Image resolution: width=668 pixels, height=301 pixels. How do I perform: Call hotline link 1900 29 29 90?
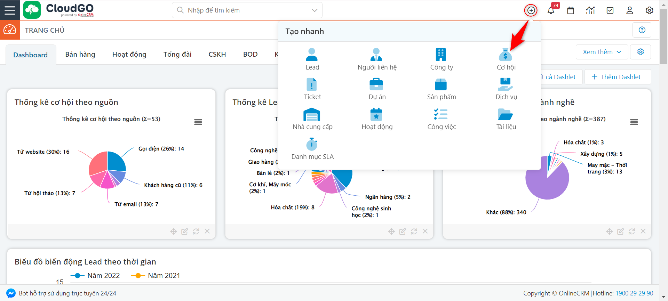[x=634, y=293]
